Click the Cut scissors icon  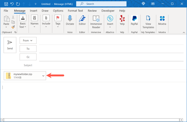click(x=13, y=17)
